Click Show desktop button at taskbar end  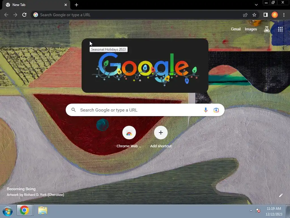288,211
